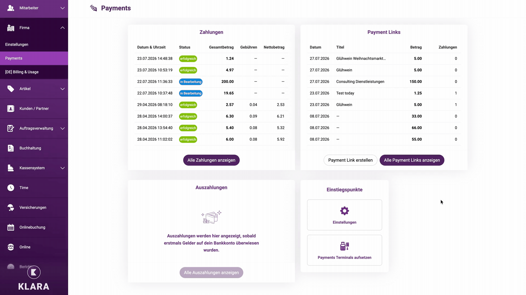The height and width of the screenshot is (295, 526).
Task: Click the KLARA logo icon
Action: [x=34, y=272]
